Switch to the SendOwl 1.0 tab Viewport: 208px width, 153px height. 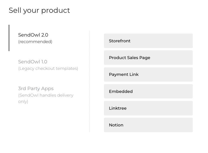(33, 62)
